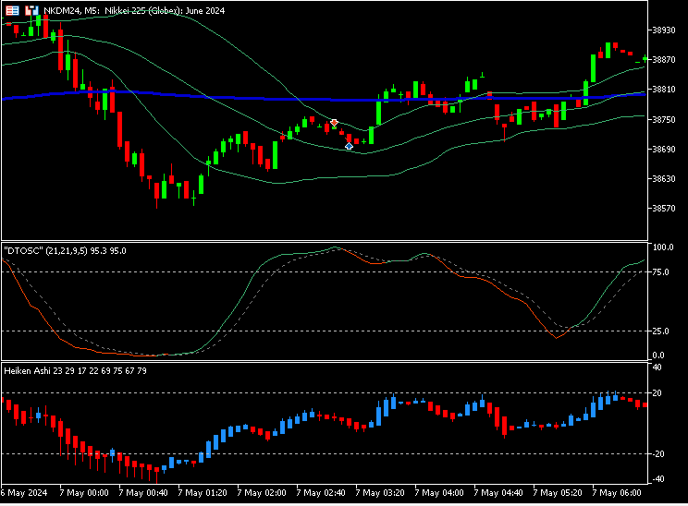Click the 38690 price axis label
Screen dimensions: 688x506
(x=664, y=150)
